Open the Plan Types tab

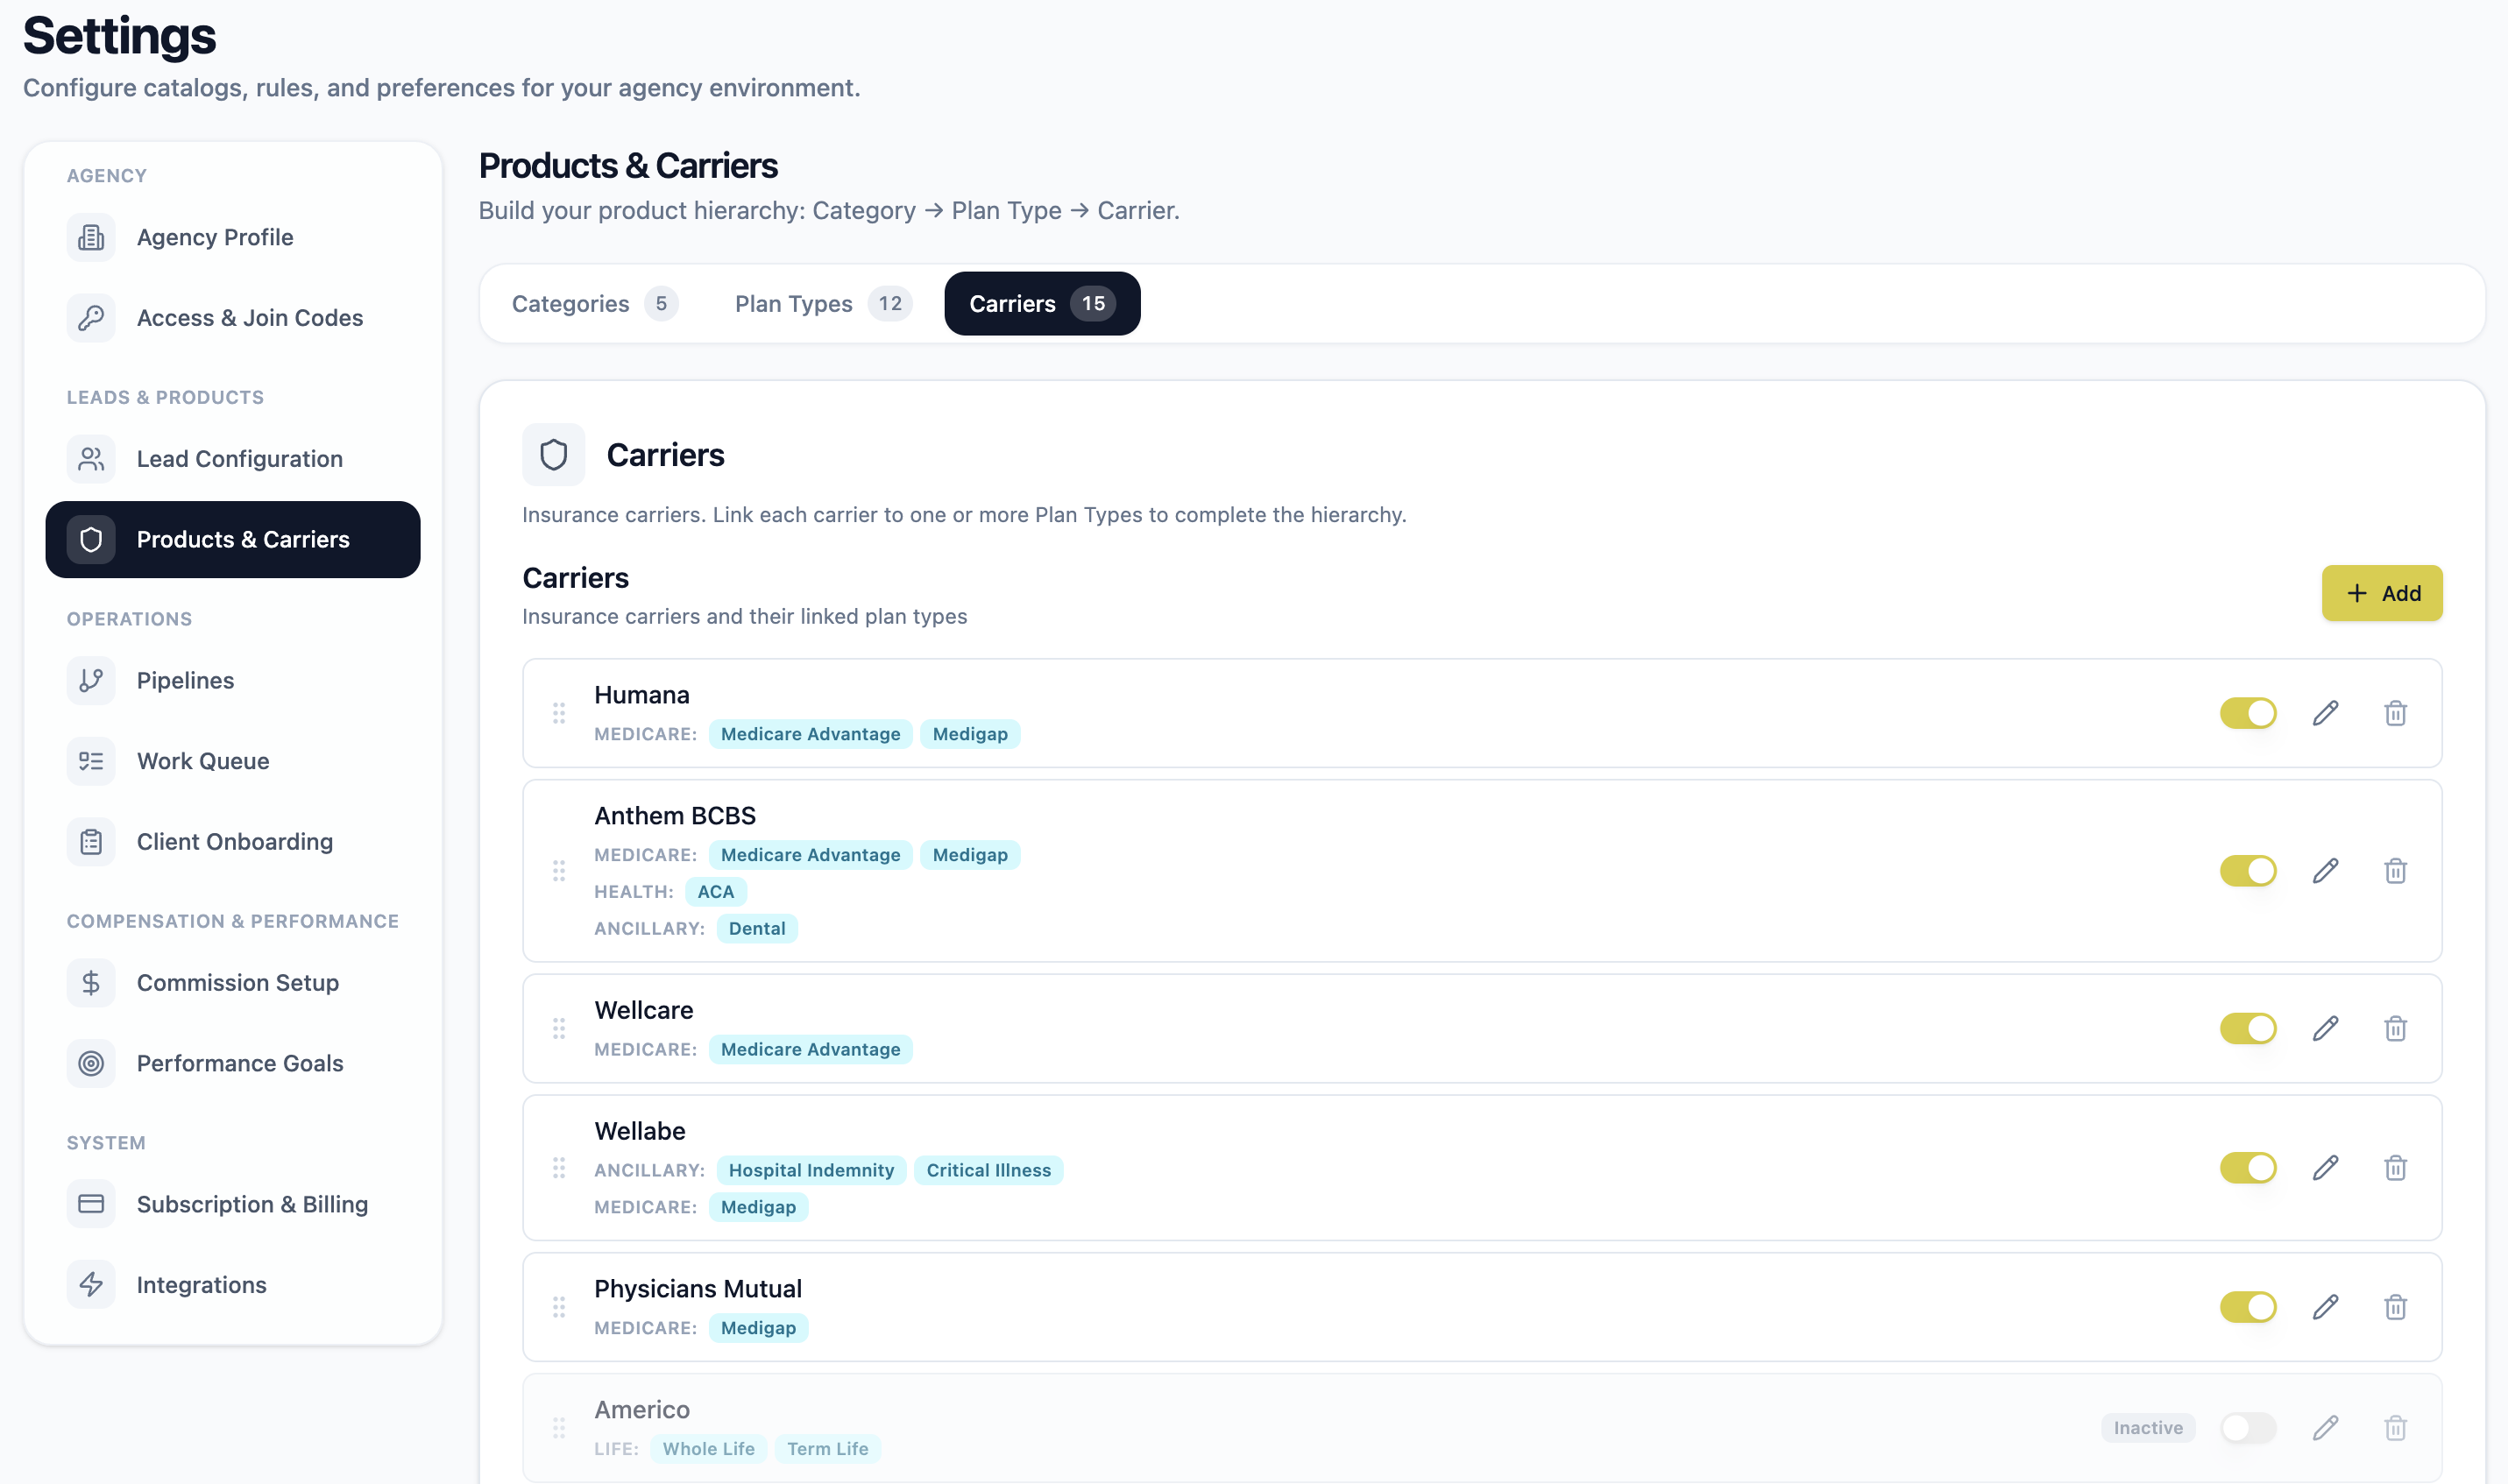(x=822, y=304)
